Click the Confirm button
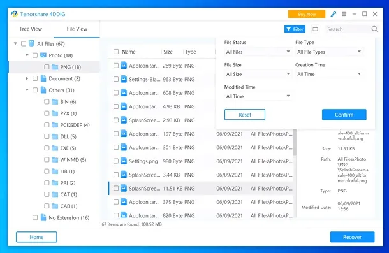This screenshot has width=389, height=253. [x=344, y=115]
